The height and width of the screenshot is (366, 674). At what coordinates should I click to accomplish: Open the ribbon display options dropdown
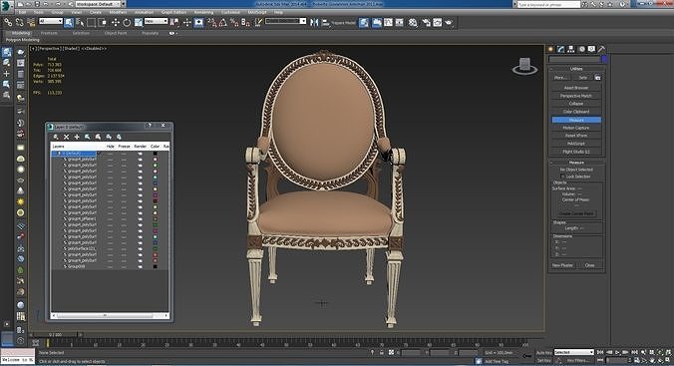pyautogui.click(x=172, y=33)
